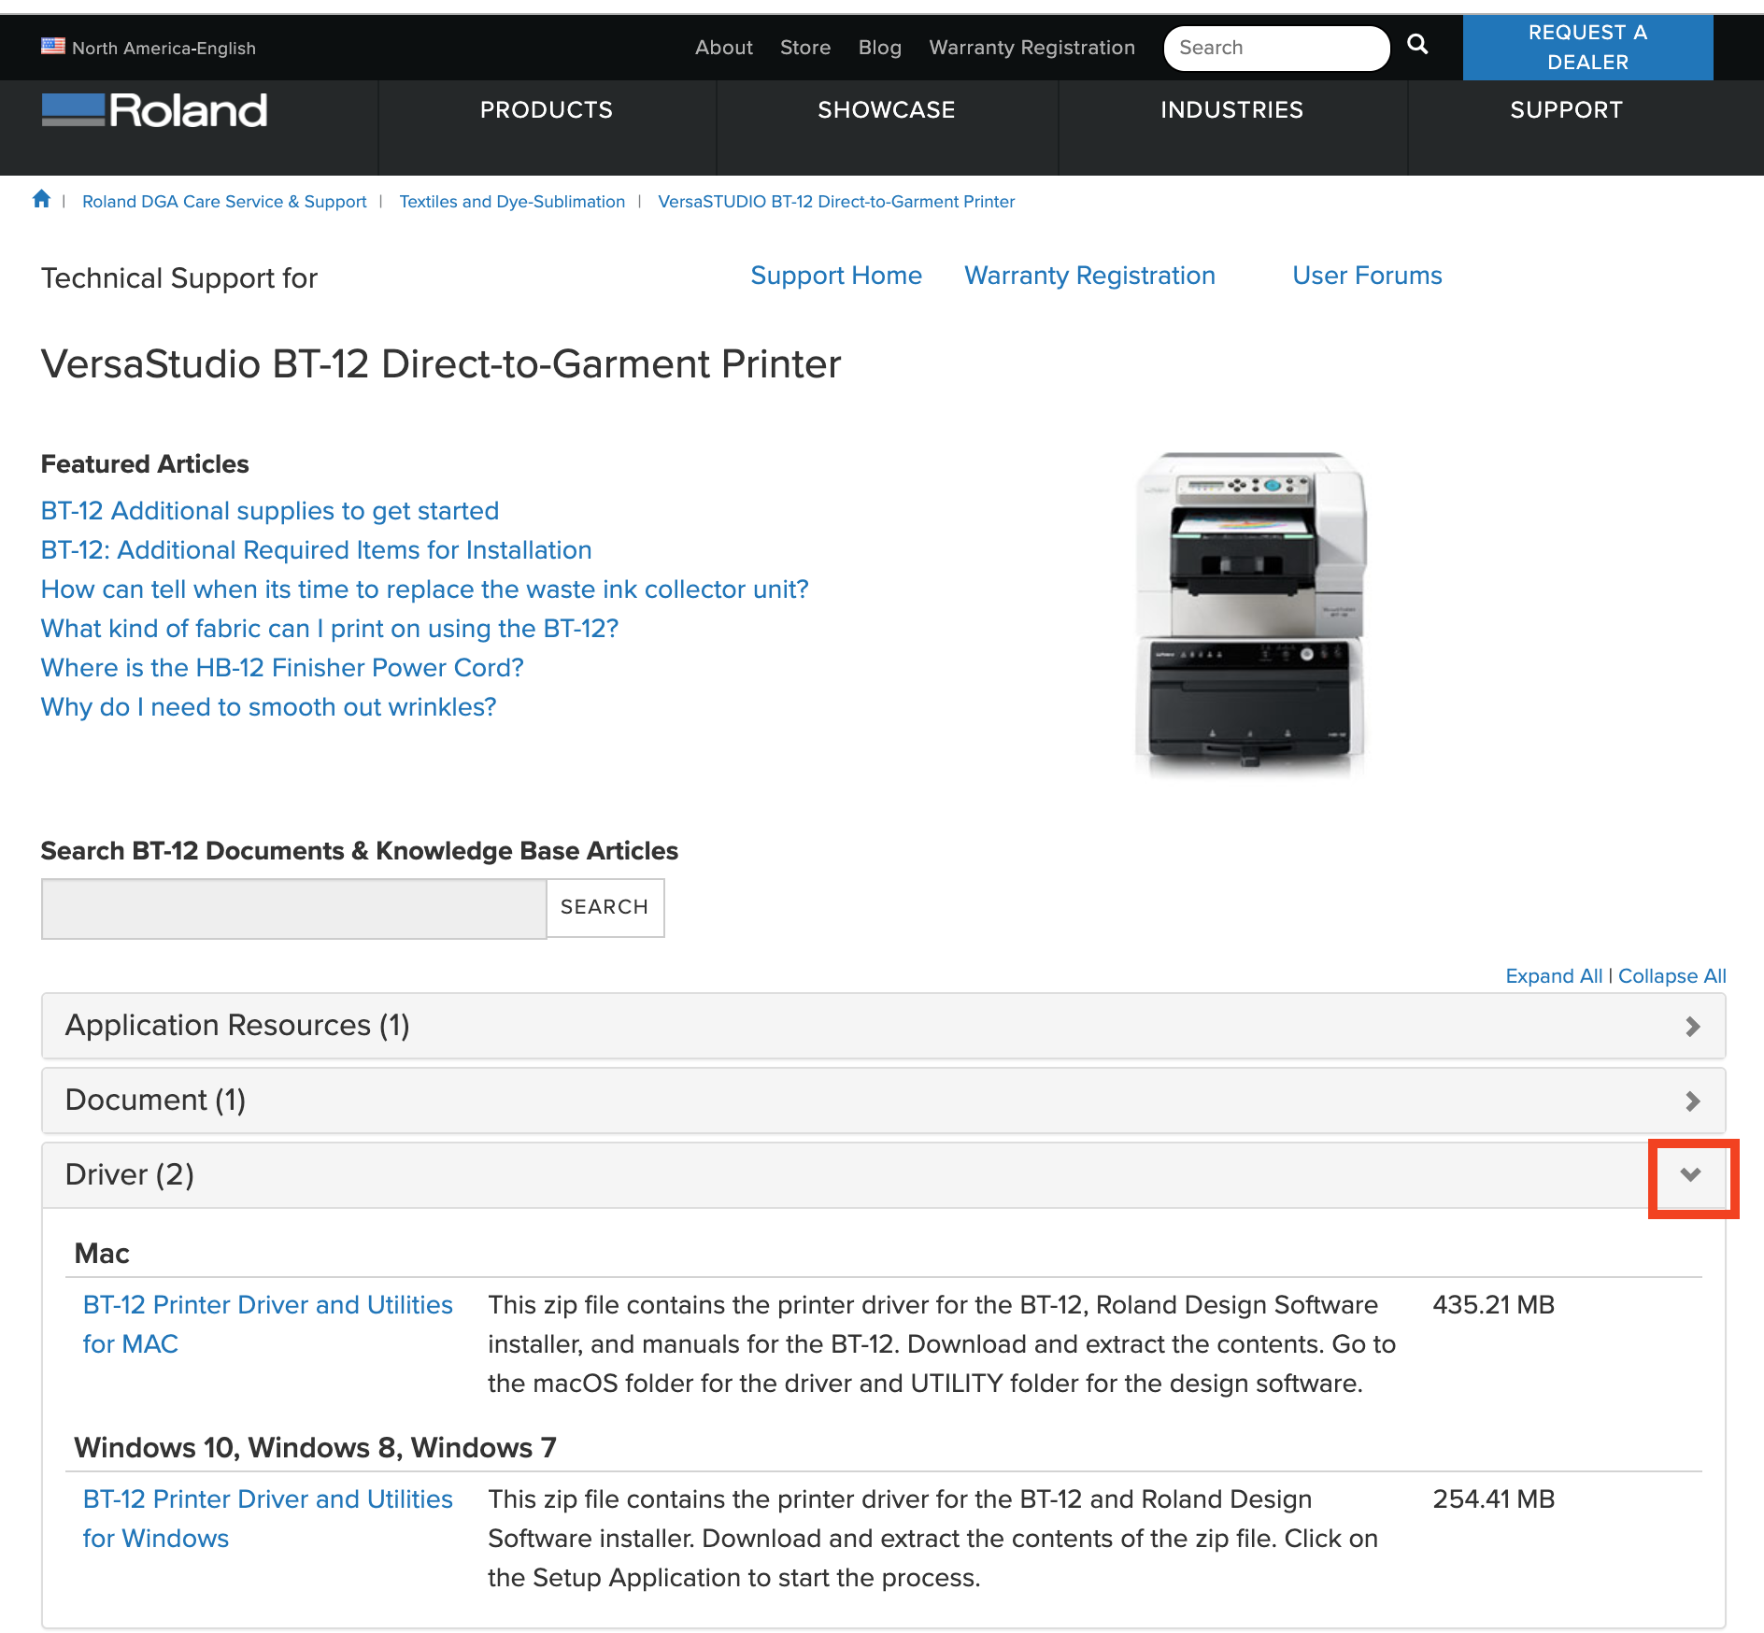Click Expand All
The width and height of the screenshot is (1764, 1633).
point(1554,976)
